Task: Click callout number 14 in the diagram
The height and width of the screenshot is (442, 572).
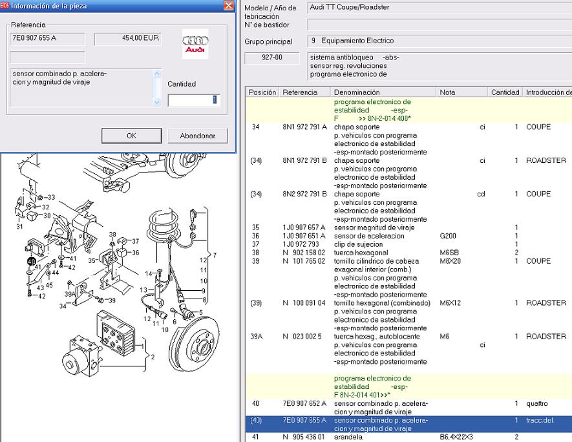Action: [149, 273]
